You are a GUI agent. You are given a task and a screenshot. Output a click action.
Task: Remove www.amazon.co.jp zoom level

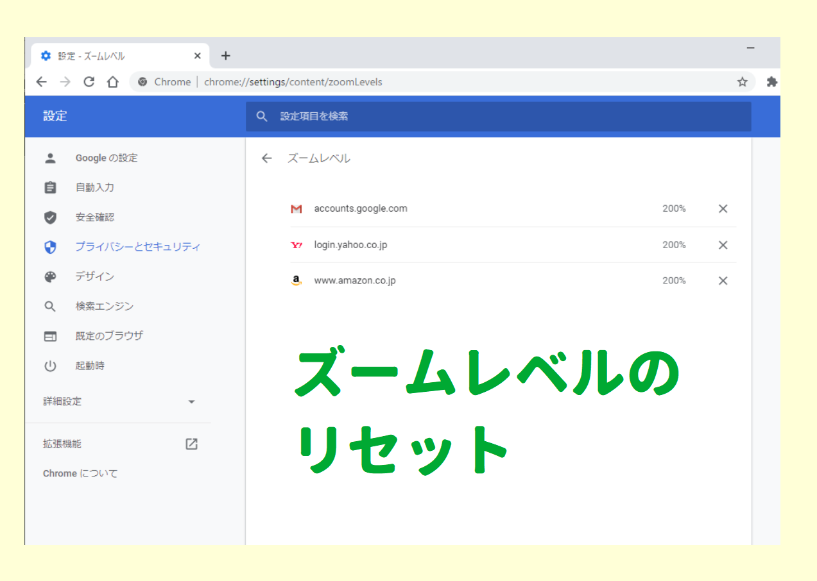pos(723,281)
